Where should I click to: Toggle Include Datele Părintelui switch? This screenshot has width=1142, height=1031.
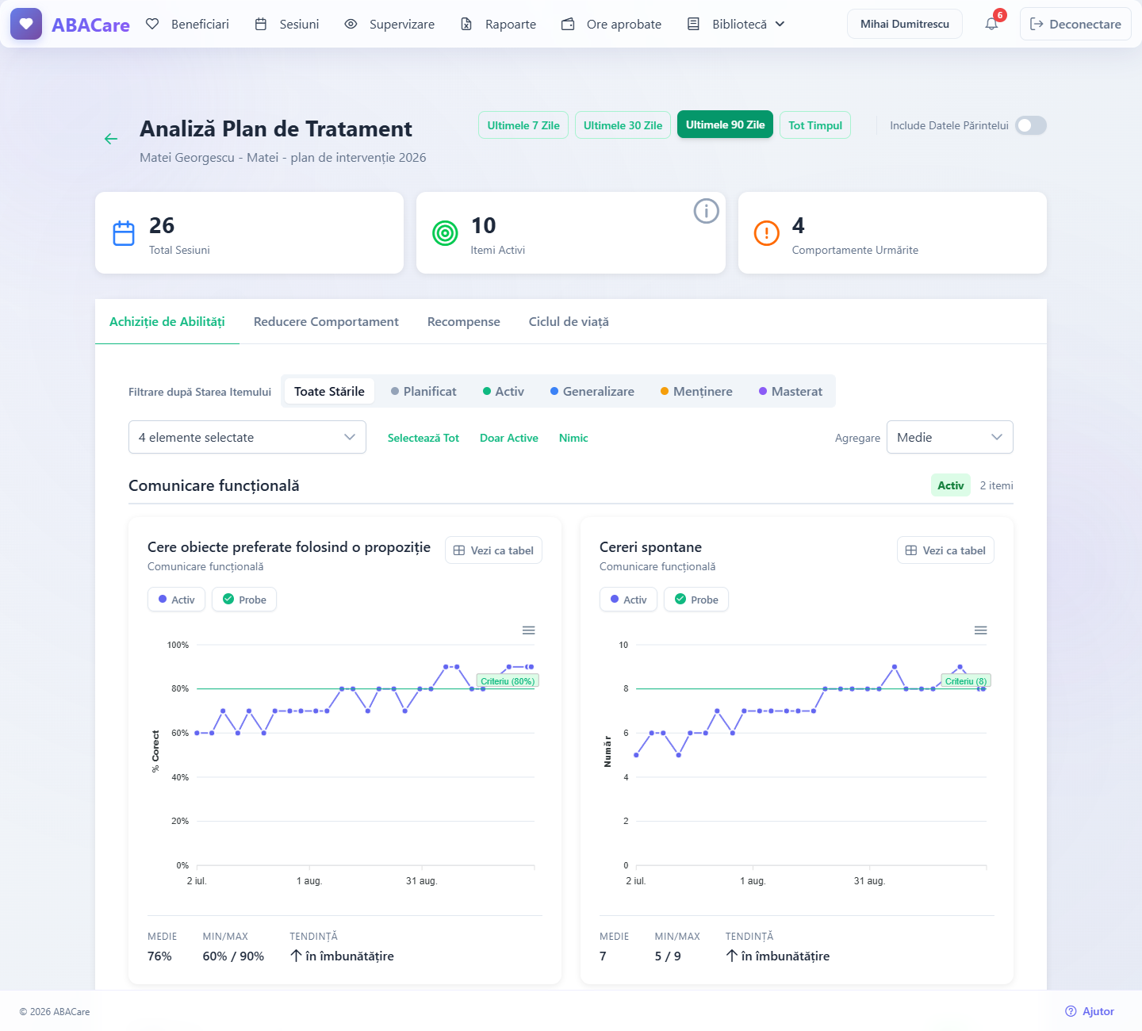coord(1031,125)
